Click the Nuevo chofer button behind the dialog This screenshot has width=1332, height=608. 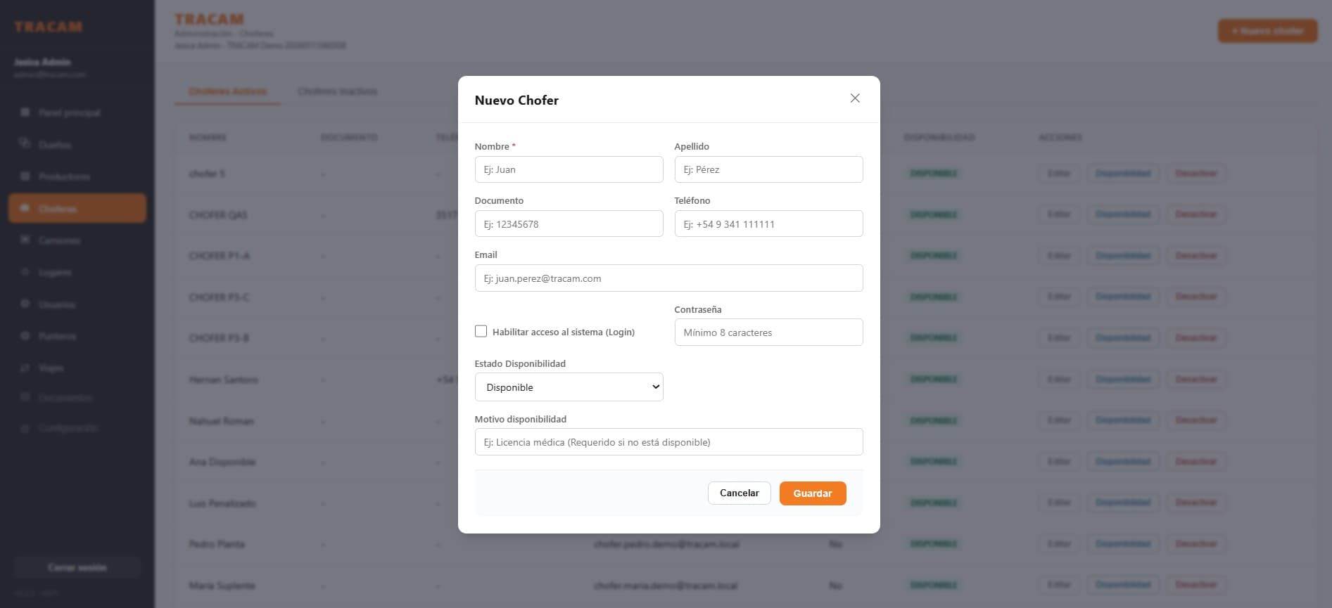(x=1267, y=31)
